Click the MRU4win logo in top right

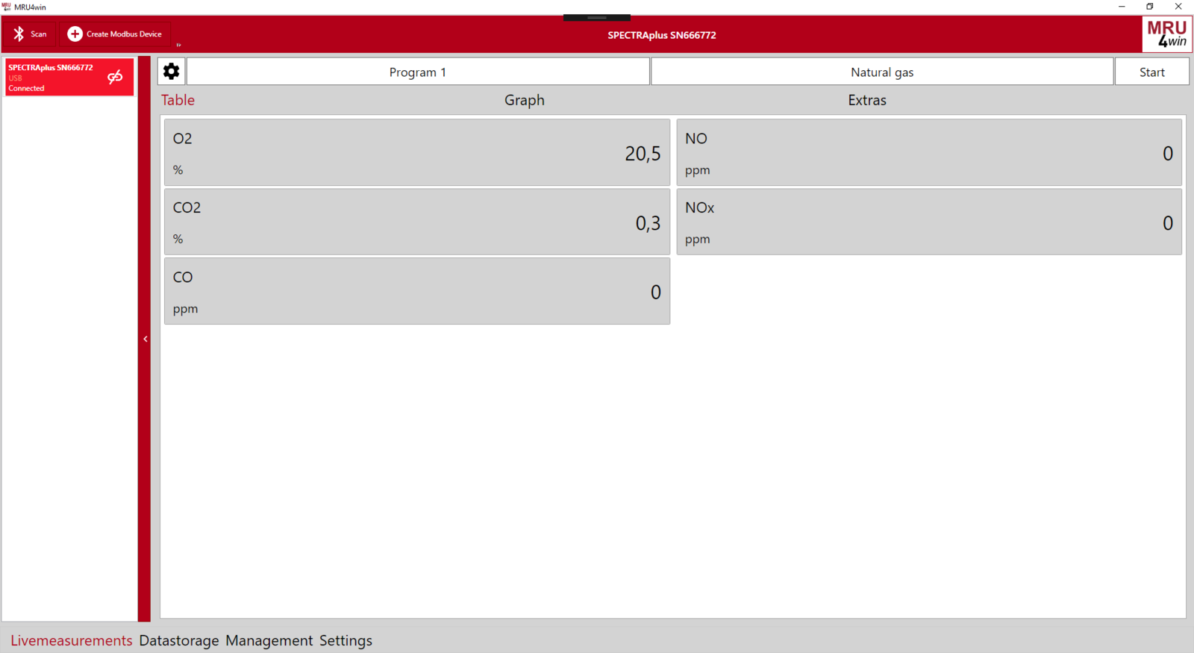(x=1166, y=34)
